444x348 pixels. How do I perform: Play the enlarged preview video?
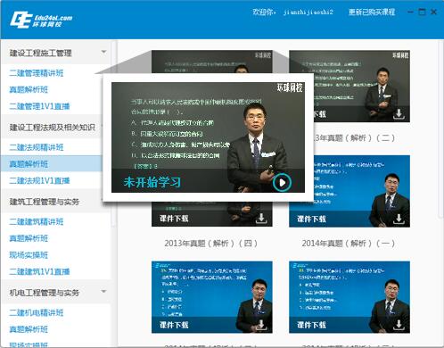tap(282, 182)
